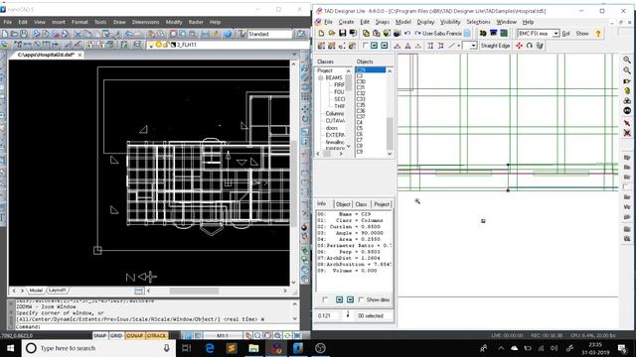This screenshot has width=636, height=357.
Task: Click the Undo arrow icon in nanoCAD toolbar
Action: [129, 34]
